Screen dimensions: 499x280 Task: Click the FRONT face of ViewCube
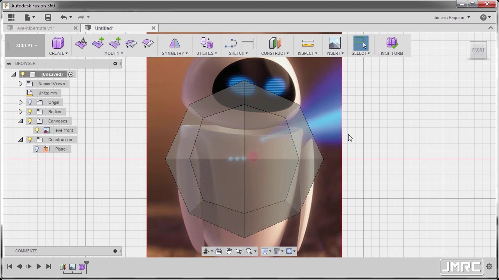(x=478, y=50)
